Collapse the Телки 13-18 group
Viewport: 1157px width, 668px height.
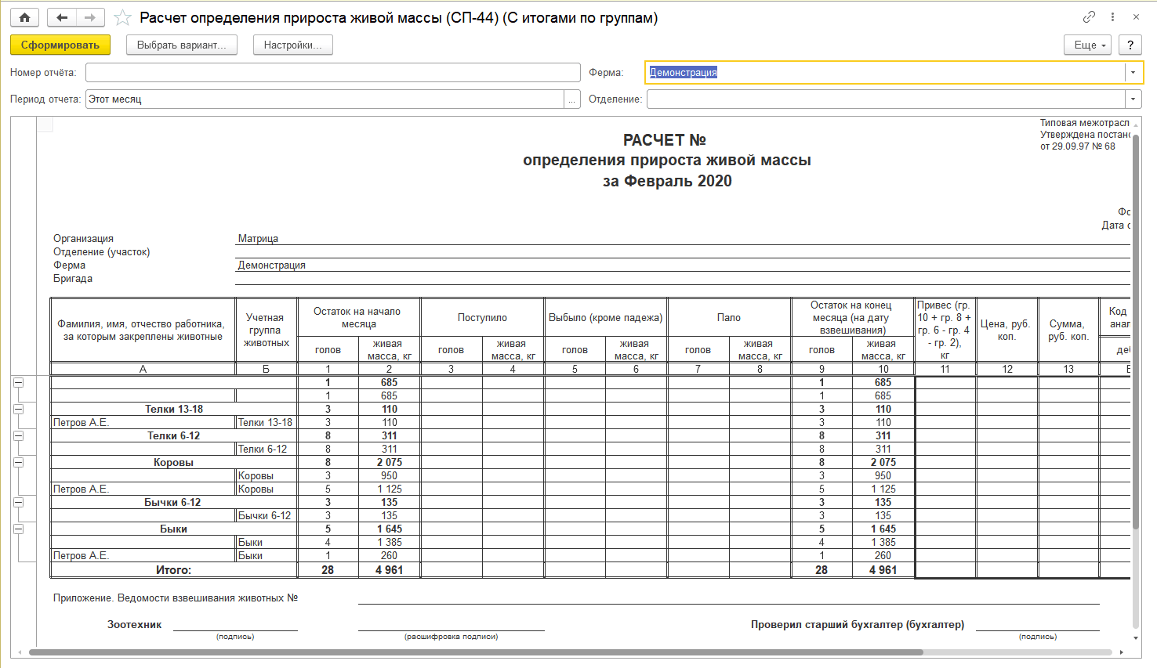(18, 410)
